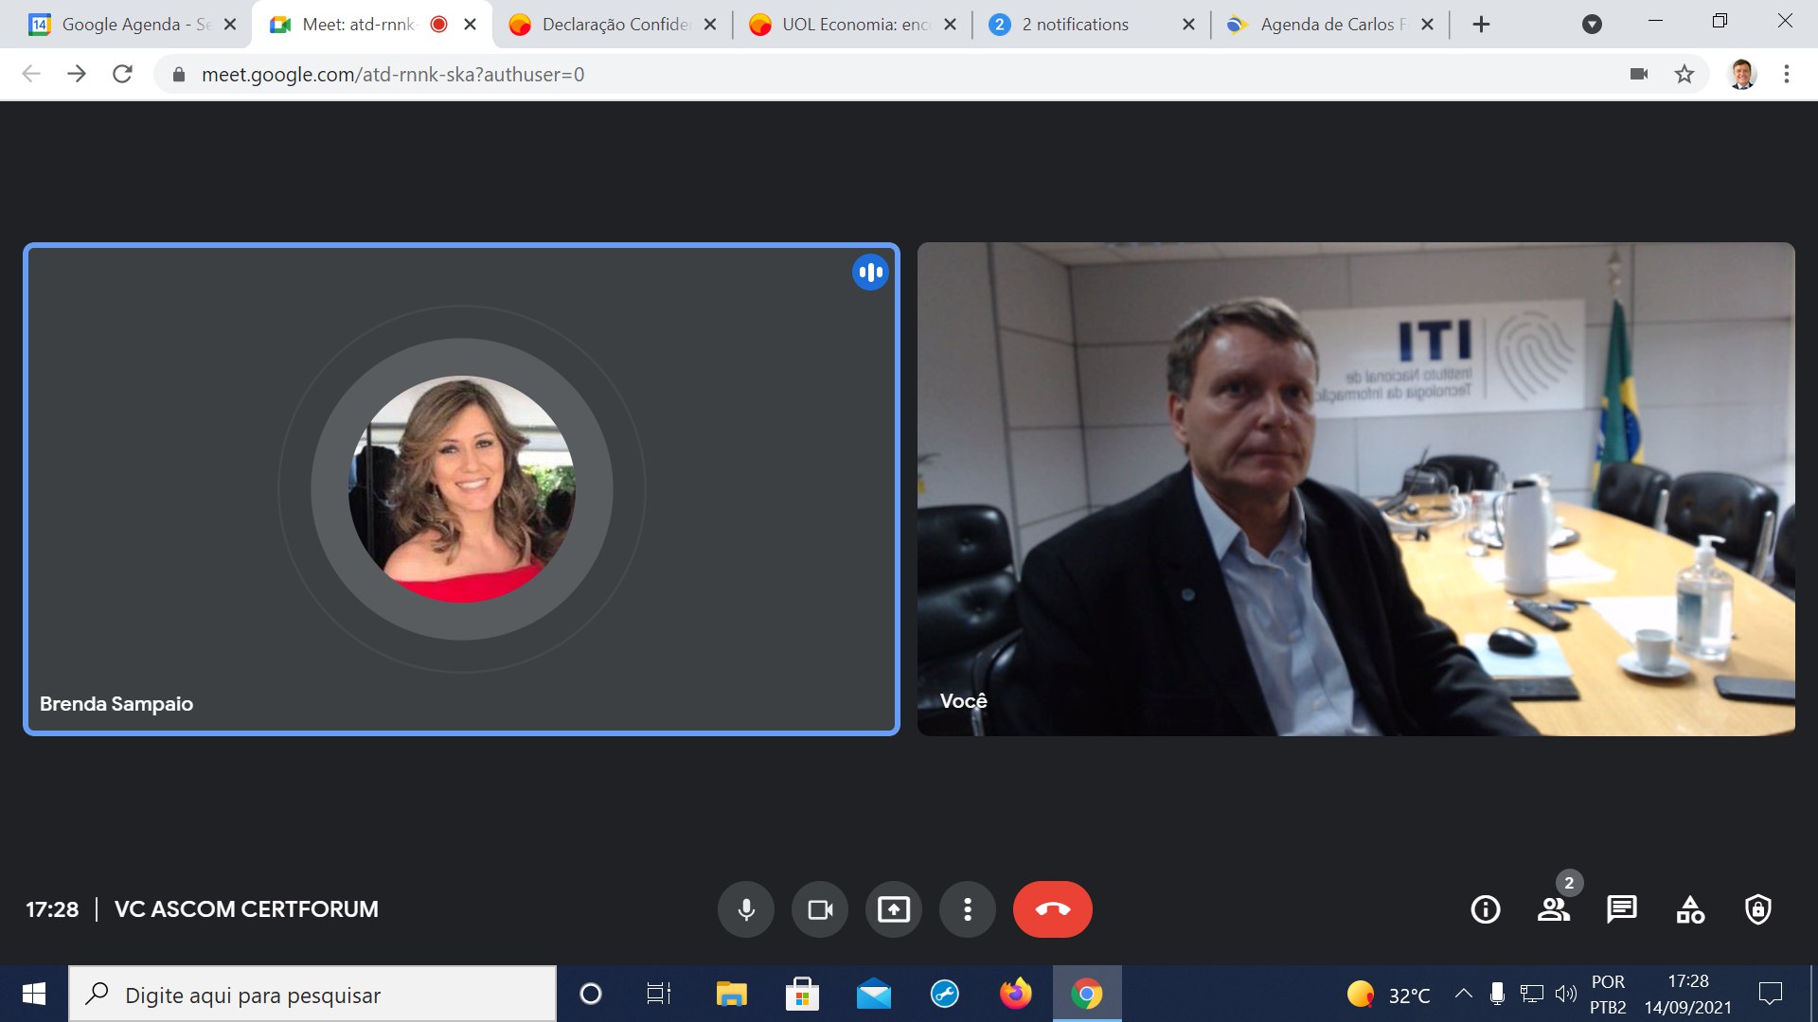1818x1022 pixels.
Task: Open the Chrome customize menu
Action: click(1788, 73)
